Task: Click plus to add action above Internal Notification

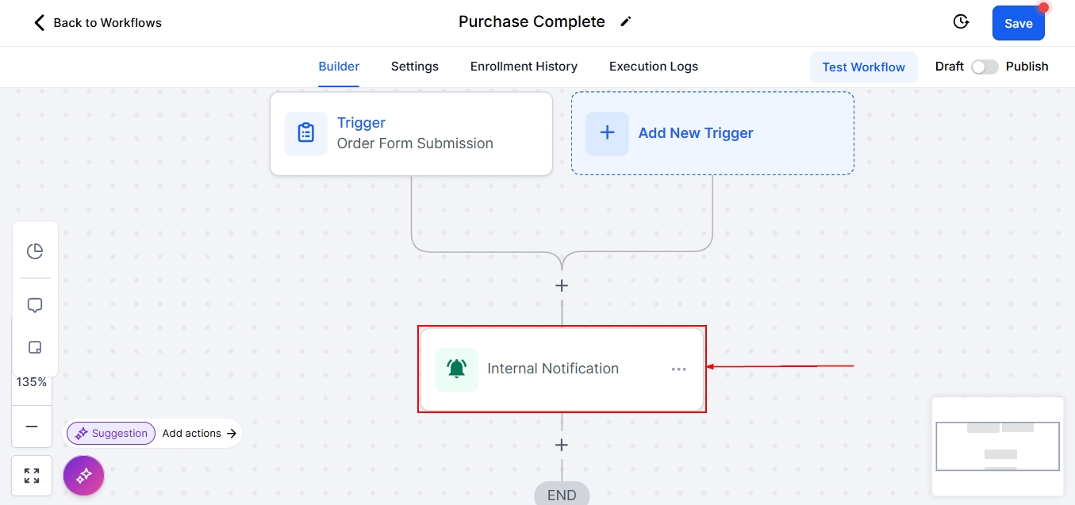Action: point(562,285)
